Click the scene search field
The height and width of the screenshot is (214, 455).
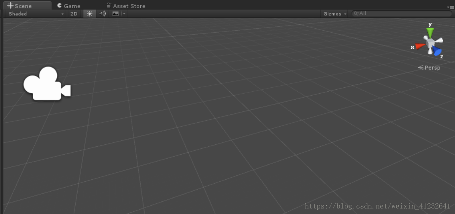coord(401,13)
